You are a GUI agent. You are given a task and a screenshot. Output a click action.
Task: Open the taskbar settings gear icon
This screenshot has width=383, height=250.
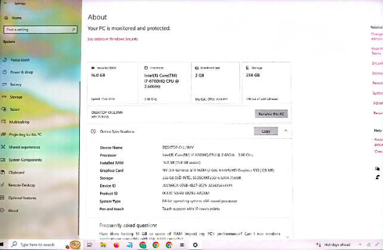tap(195, 245)
